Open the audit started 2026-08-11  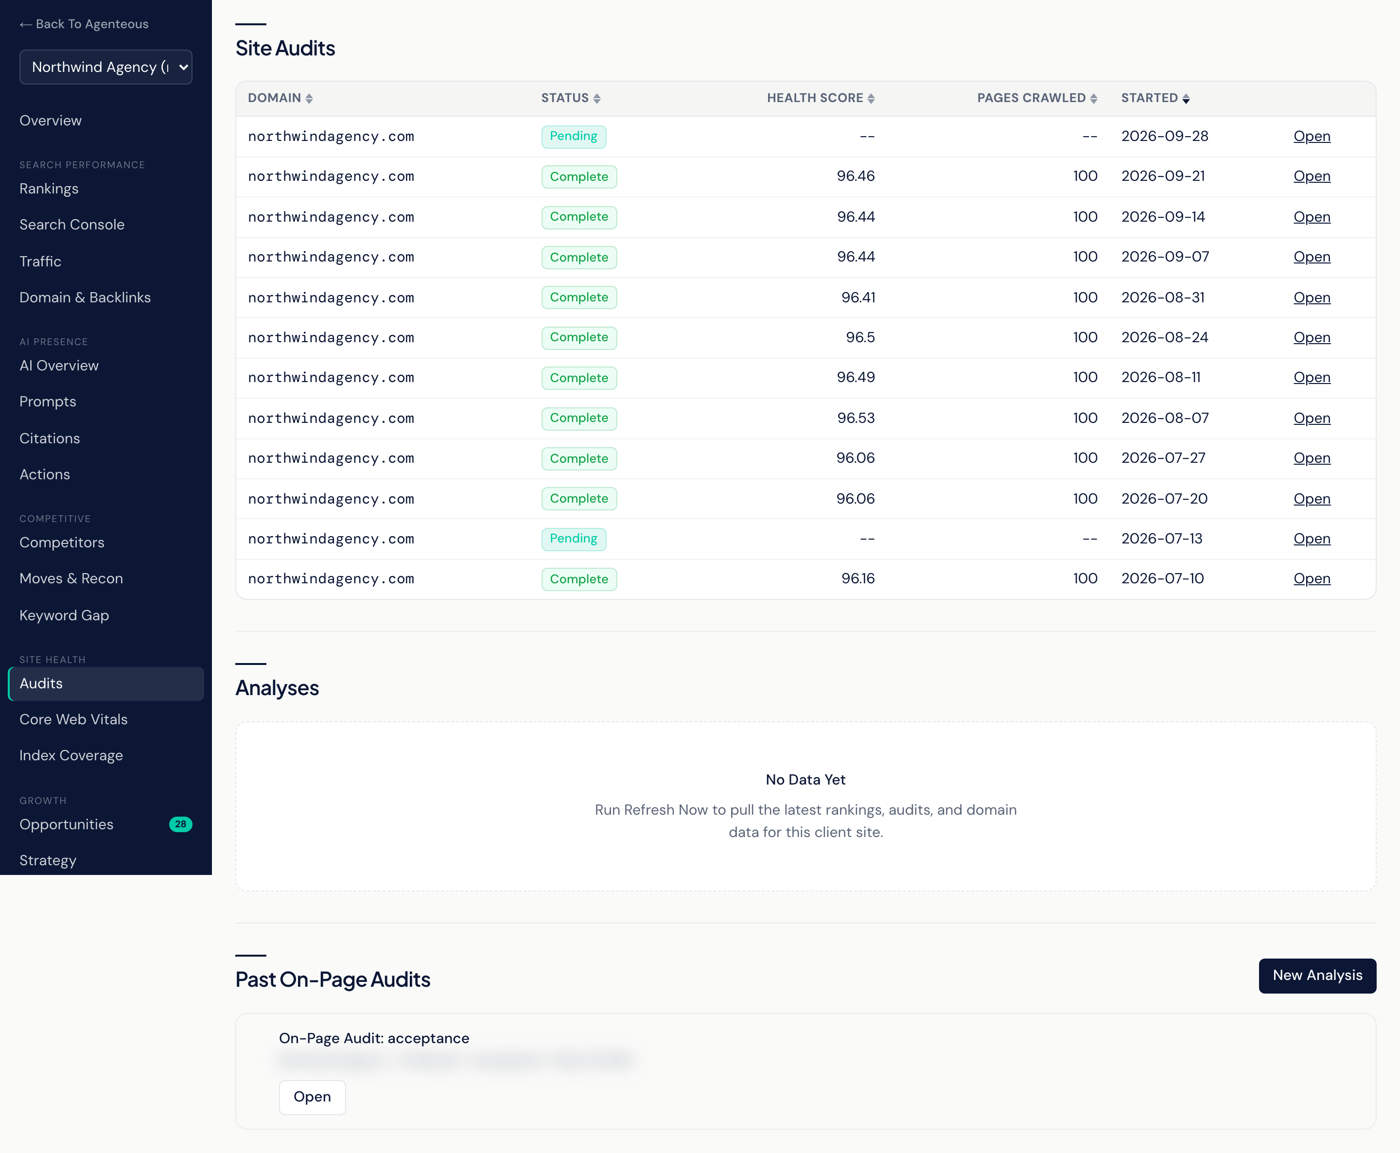click(1312, 377)
